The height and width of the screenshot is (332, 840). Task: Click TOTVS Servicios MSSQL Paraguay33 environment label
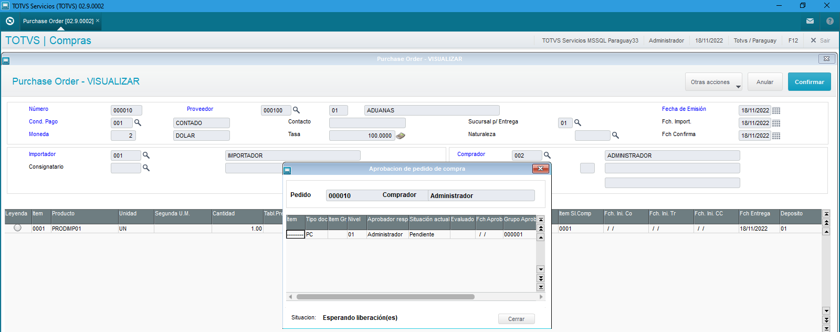point(590,40)
